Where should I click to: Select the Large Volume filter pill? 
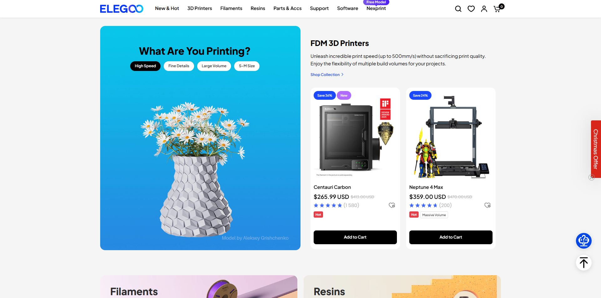[214, 66]
